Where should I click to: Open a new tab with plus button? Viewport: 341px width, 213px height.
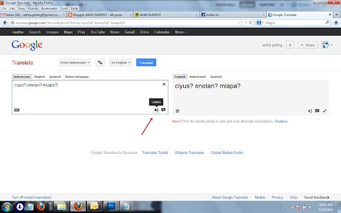[x=336, y=14]
